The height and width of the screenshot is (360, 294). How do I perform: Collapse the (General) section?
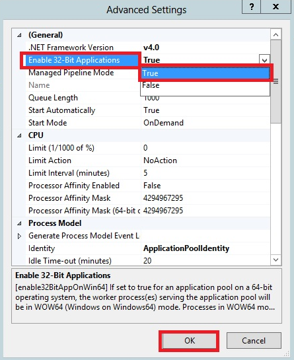19,35
